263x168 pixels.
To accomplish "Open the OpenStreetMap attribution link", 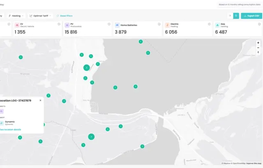I will point(238,163).
